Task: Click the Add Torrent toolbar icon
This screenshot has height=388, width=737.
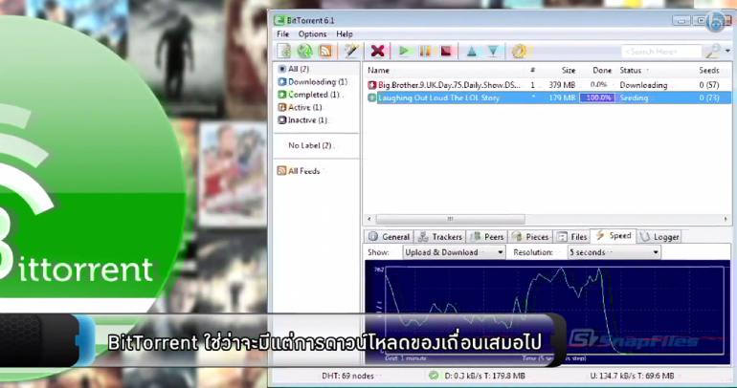Action: [x=284, y=51]
